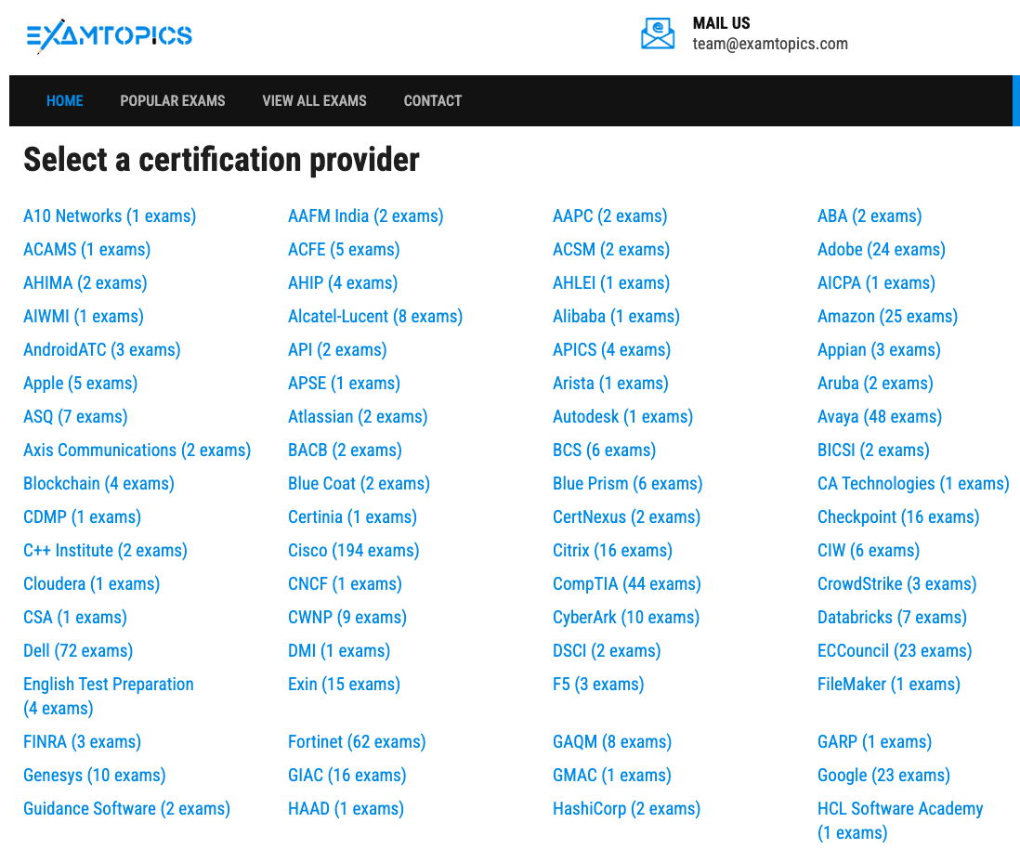The height and width of the screenshot is (849, 1020).
Task: Select Fortinet (62 exams) link
Action: pyautogui.click(x=357, y=742)
